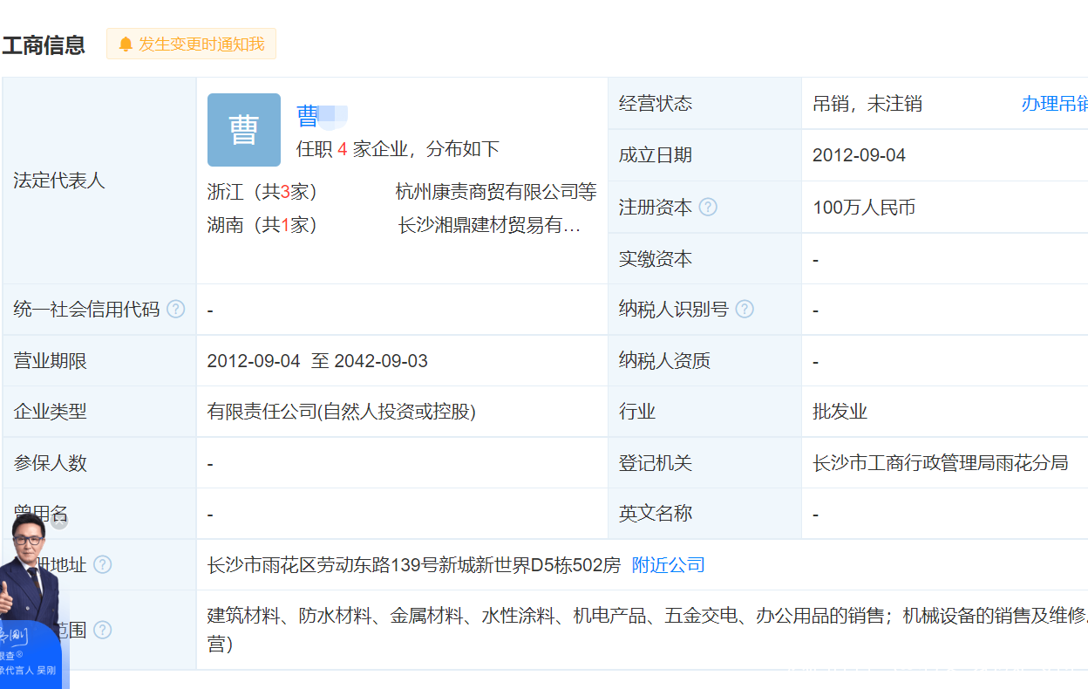
Task: Click 长沙湘鼎建材贸易有… company link
Action: tap(489, 225)
